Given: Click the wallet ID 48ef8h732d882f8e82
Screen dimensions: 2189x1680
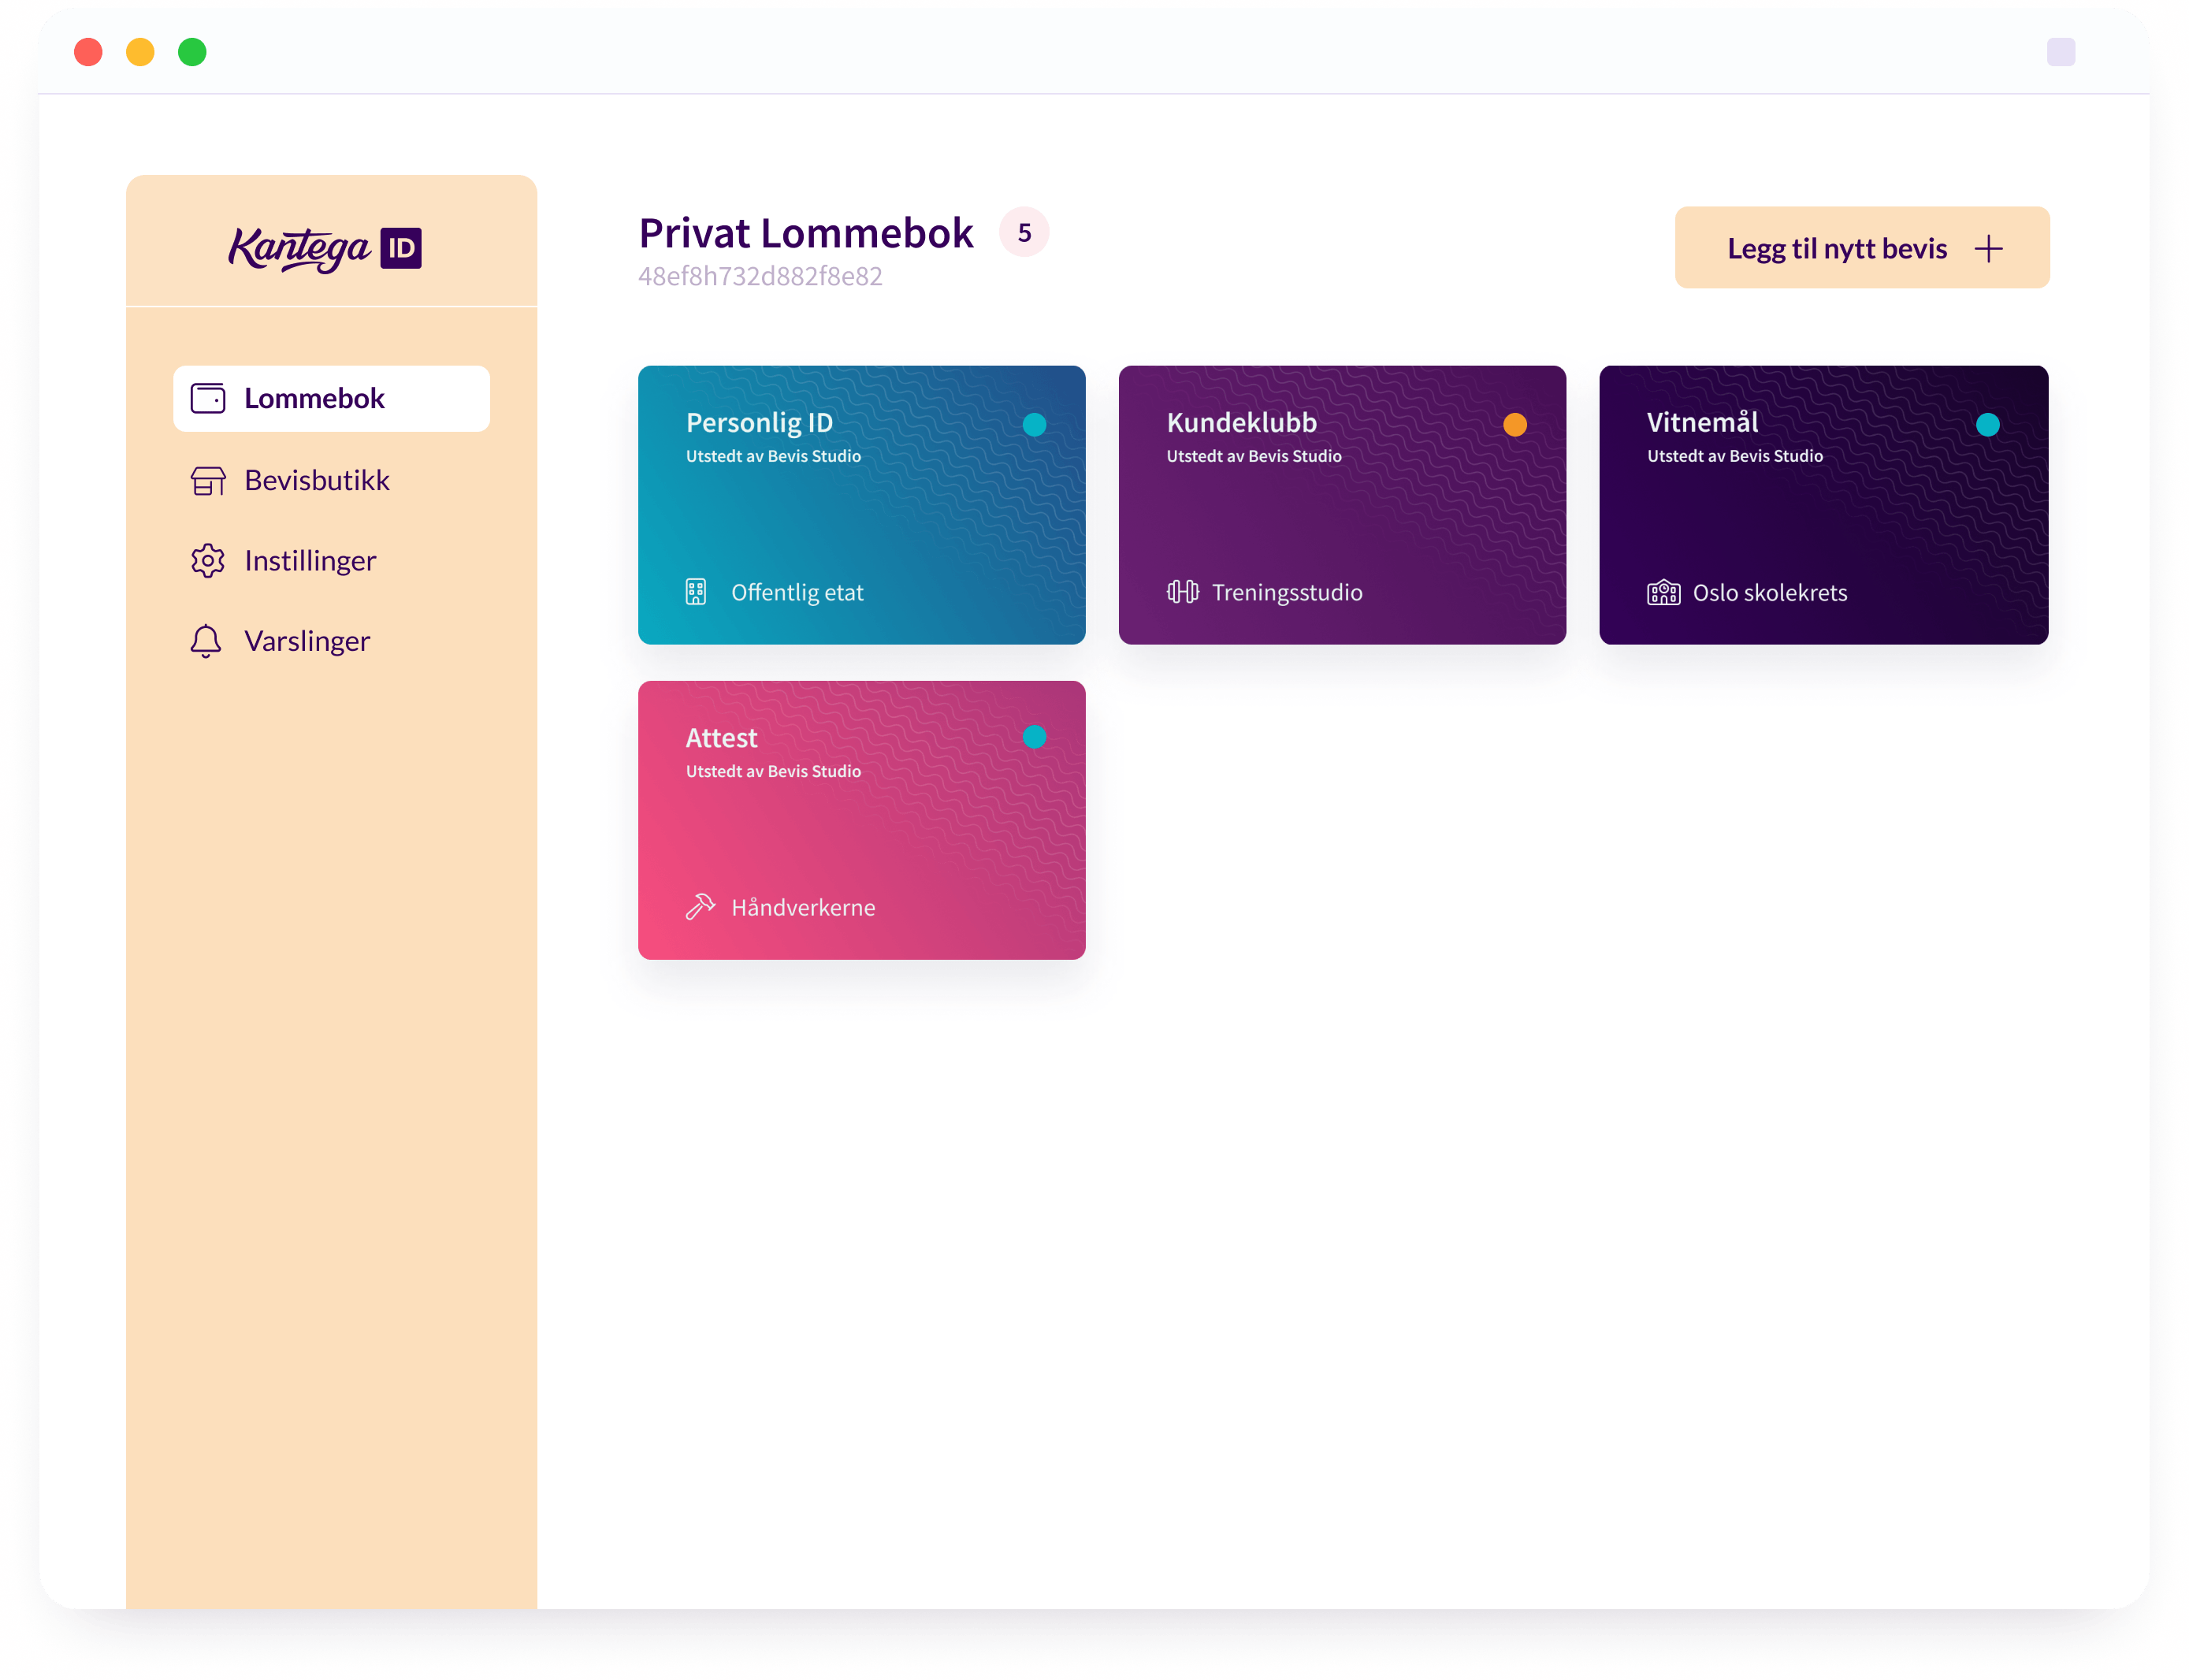Looking at the screenshot, I should pos(760,277).
